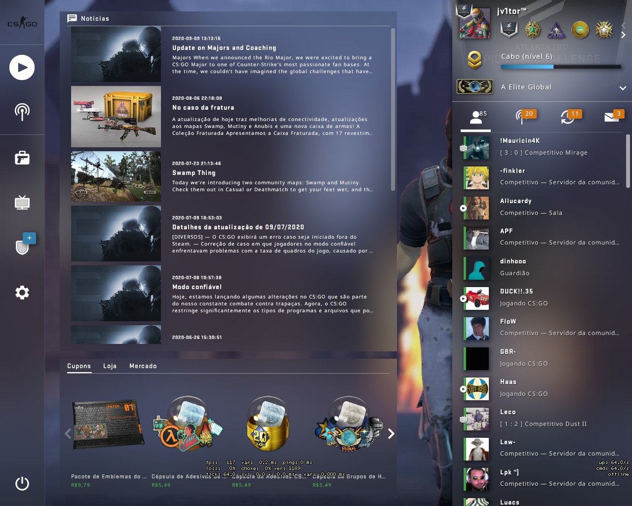Viewport: 632px width, 506px height.
Task: Click friend name 'Luacs'
Action: pos(510,502)
